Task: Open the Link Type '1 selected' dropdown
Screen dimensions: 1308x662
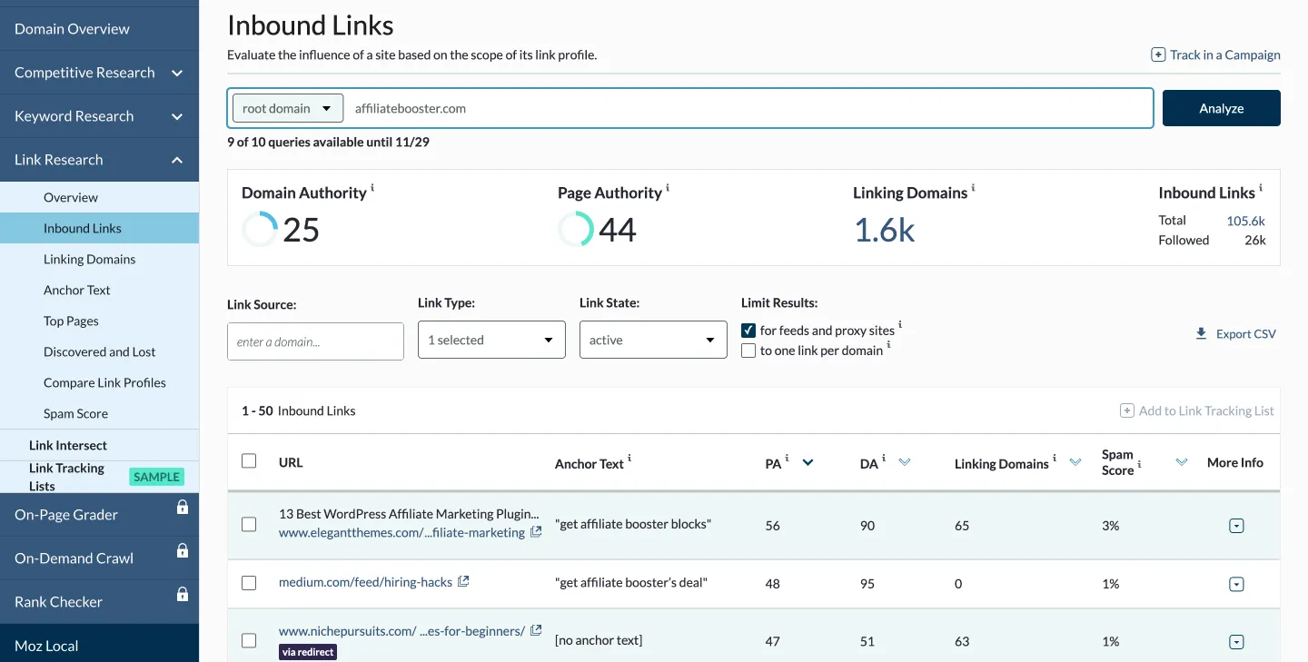Action: pos(490,339)
